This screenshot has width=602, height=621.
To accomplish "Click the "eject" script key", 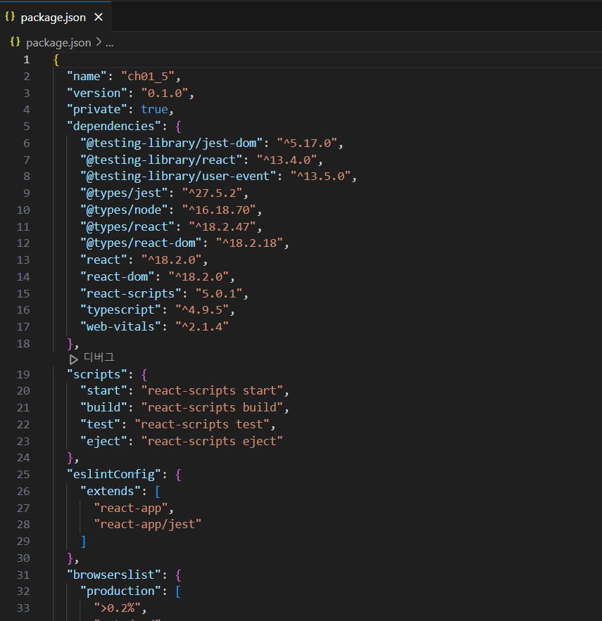I will (104, 441).
